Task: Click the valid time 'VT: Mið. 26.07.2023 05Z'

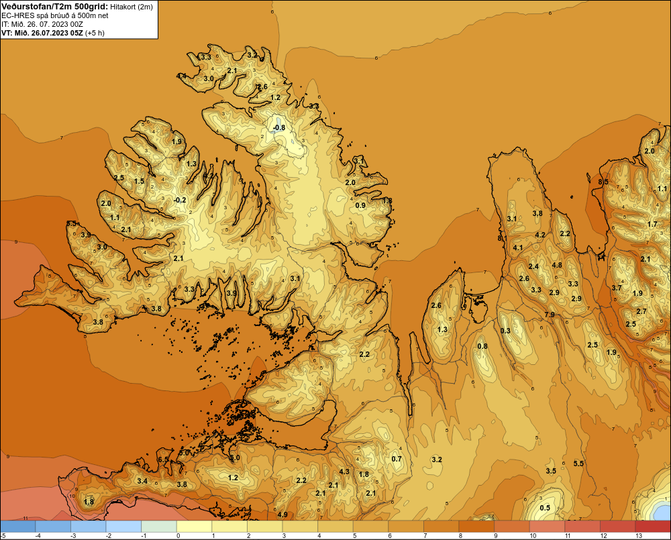Action: coord(42,33)
